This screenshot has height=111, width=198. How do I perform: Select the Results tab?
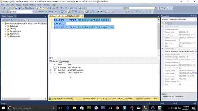tap(54, 61)
